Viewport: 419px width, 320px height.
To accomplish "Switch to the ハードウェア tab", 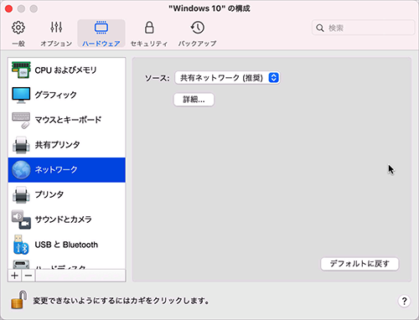I will click(101, 34).
